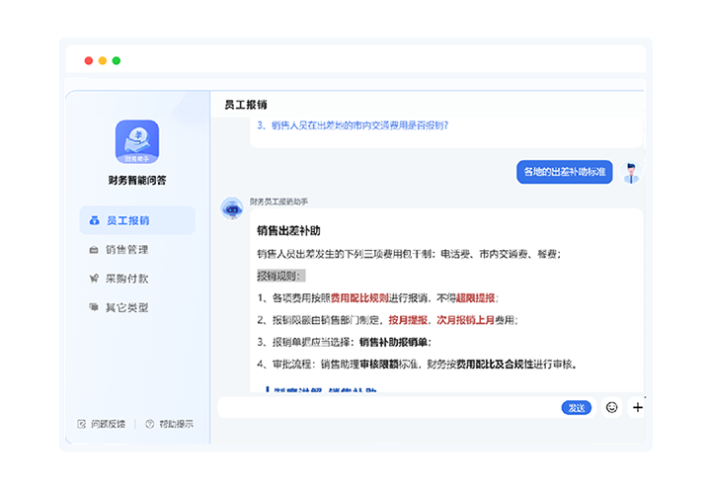Open the 销售管理 menu item
Viewport: 711px width, 494px height.
coord(126,250)
